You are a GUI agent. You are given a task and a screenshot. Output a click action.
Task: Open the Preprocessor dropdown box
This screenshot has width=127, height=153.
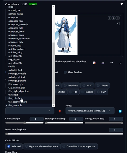[x=30, y=111]
